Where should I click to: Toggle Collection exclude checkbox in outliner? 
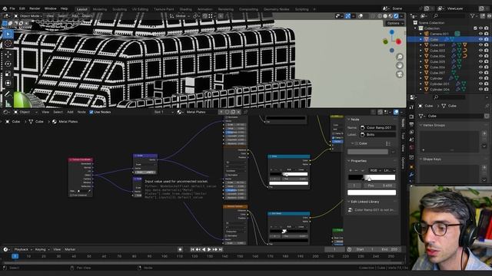[x=475, y=28]
